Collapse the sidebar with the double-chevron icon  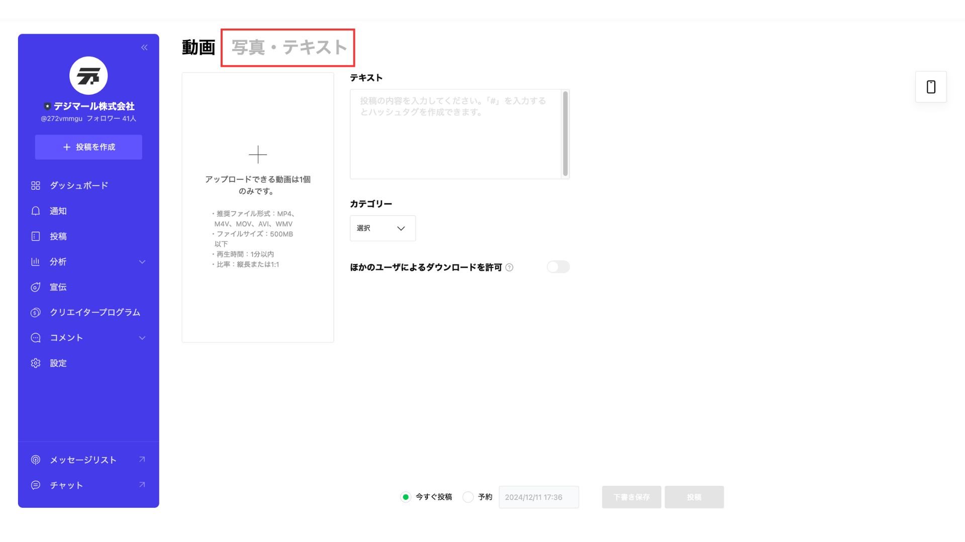click(144, 48)
